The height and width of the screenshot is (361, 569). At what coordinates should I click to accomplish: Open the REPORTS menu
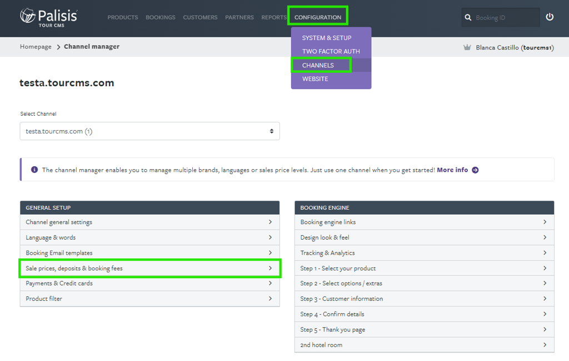tap(274, 17)
